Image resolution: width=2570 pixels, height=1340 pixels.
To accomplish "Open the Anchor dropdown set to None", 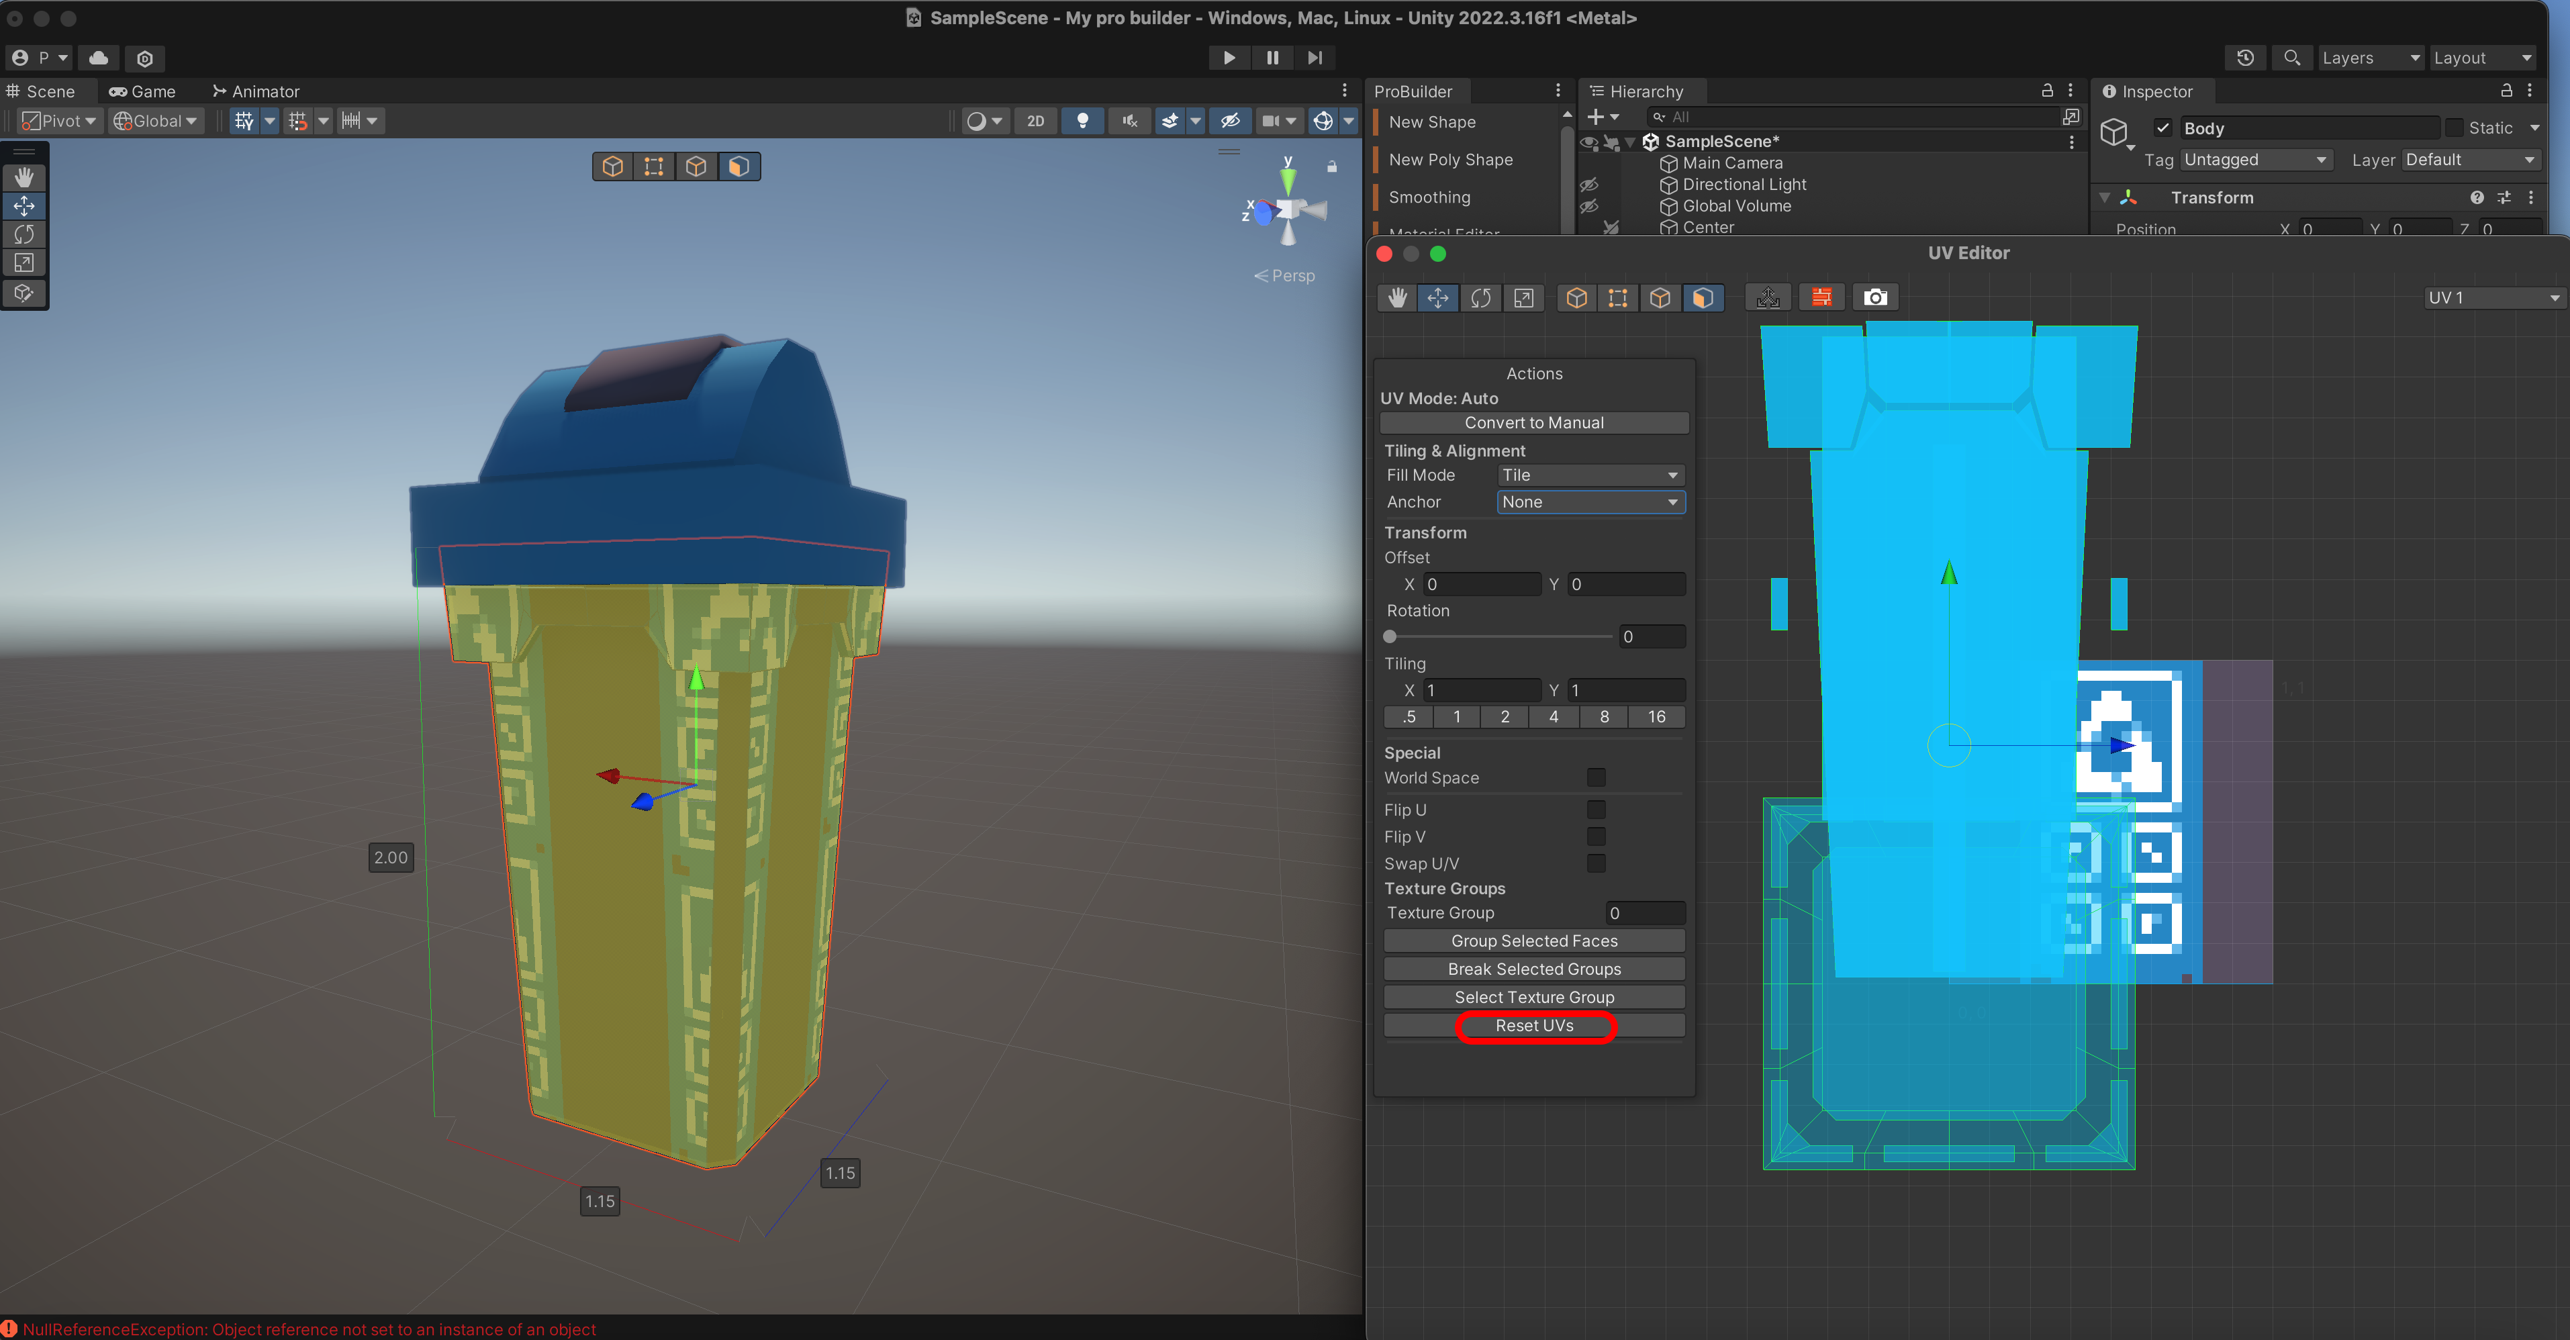I will coord(1589,502).
